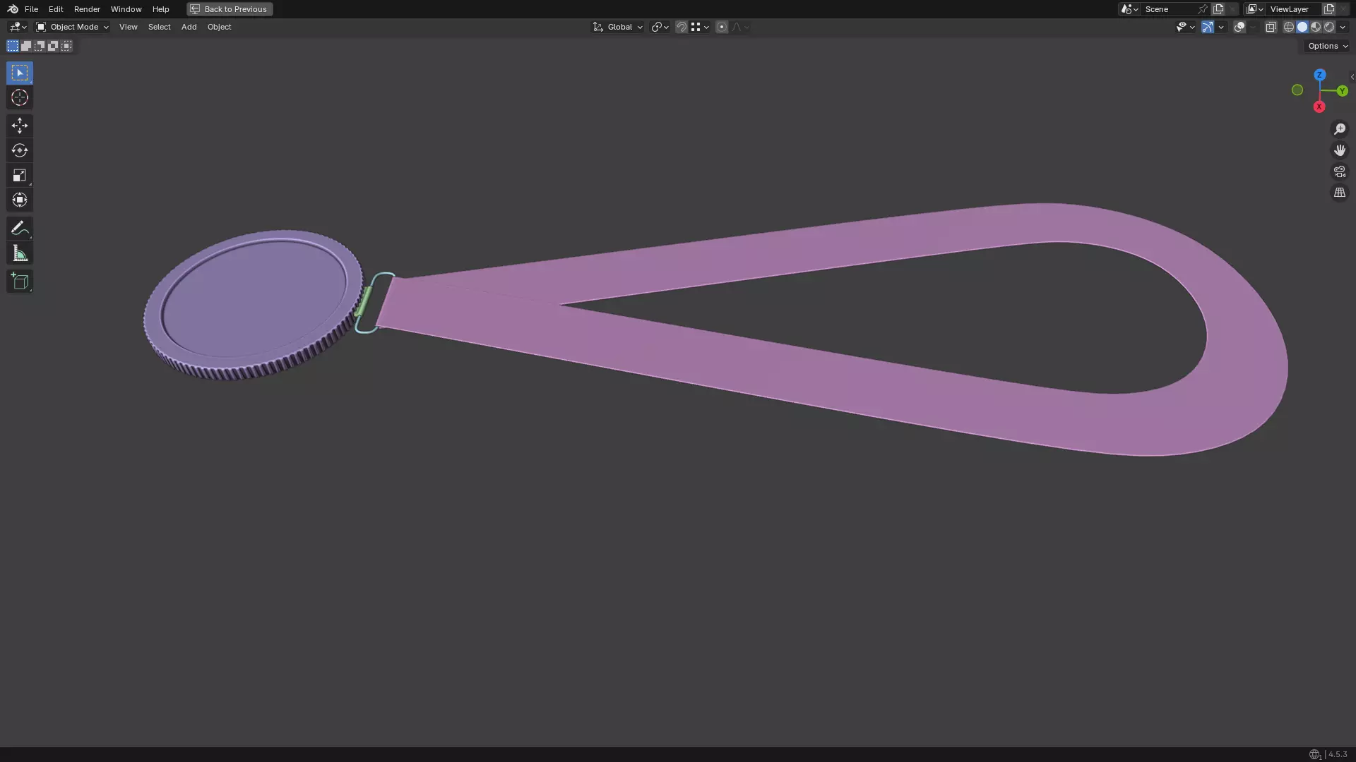Screen dimensions: 1356x762
Task: Pick the Annotate pencil tool
Action: point(19,228)
